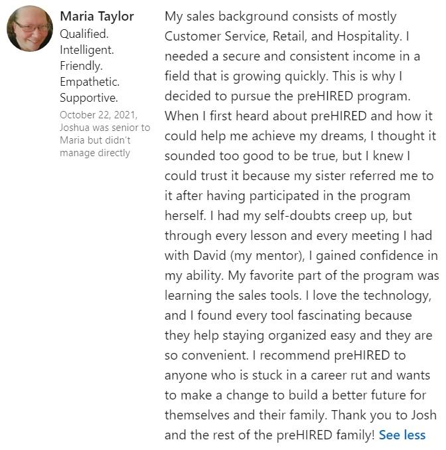Click the October 22, 2021 date
Viewport: 446px width, 450px height.
pyautogui.click(x=98, y=115)
